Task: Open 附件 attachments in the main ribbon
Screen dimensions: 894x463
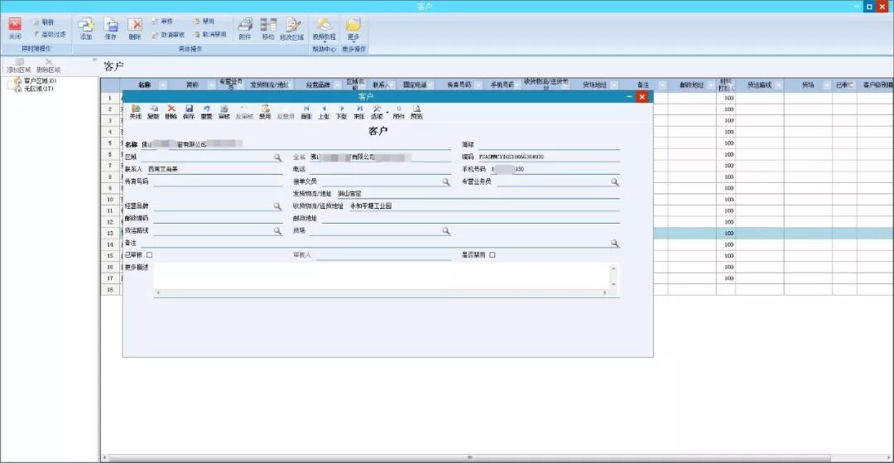Action: (x=245, y=28)
